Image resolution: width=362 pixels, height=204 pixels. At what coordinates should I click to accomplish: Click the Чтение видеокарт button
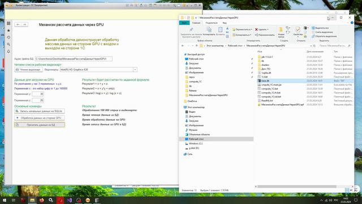[28, 70]
